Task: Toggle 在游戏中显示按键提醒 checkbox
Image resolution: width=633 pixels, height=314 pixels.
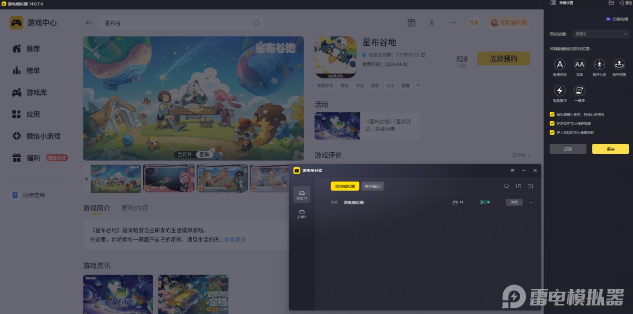Action: click(552, 123)
